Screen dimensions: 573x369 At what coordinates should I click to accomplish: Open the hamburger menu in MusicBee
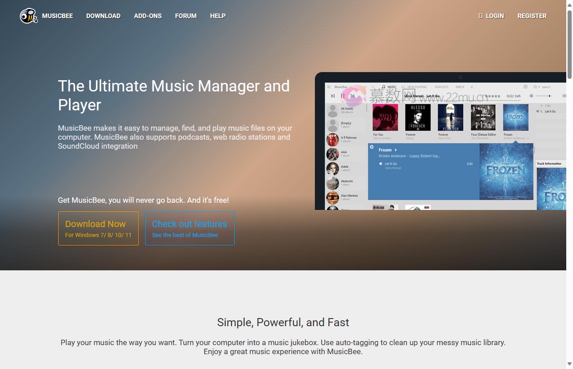pyautogui.click(x=328, y=87)
